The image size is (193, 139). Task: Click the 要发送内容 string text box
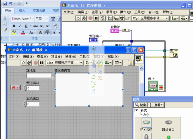pos(89,90)
